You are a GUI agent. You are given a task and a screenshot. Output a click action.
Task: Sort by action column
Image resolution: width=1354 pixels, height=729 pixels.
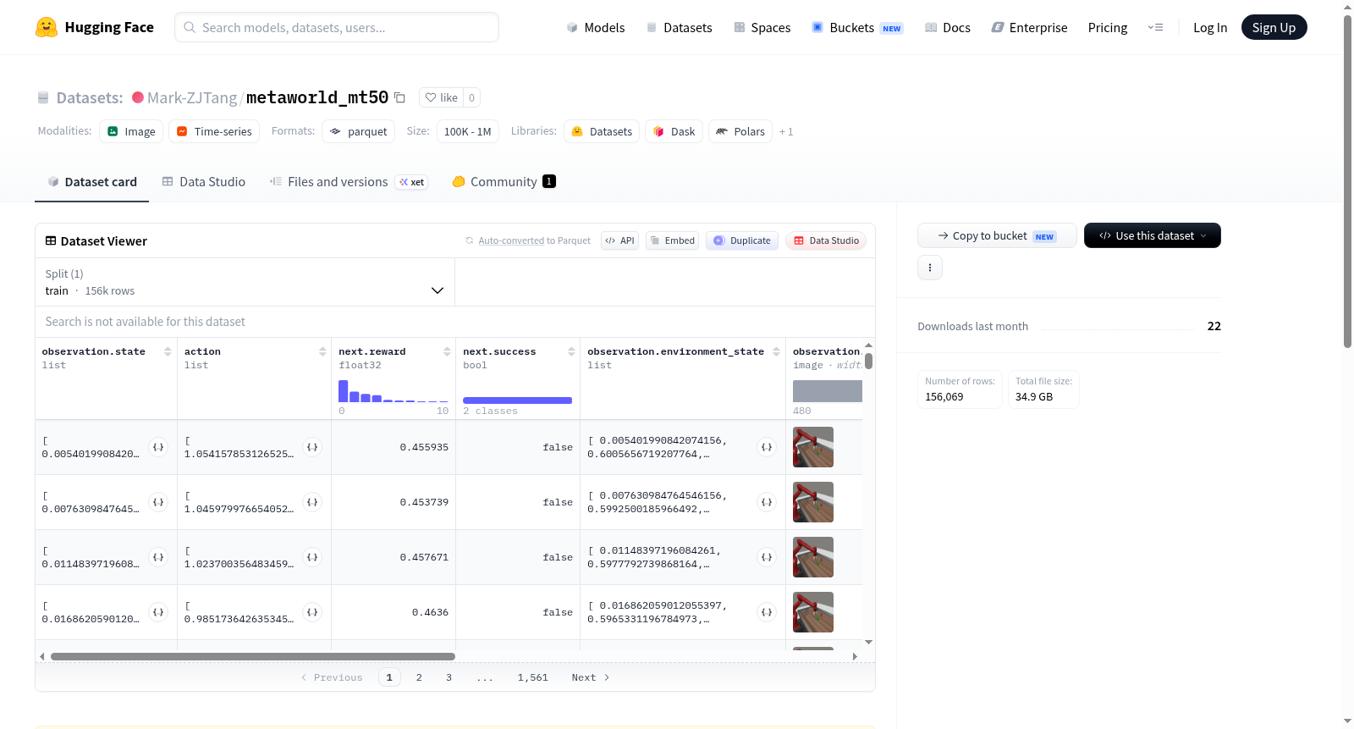point(322,351)
